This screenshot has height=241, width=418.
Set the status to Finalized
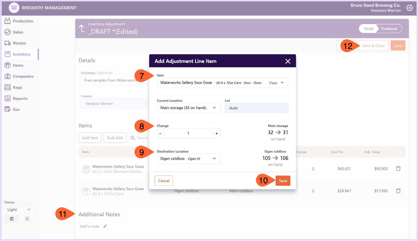(388, 29)
